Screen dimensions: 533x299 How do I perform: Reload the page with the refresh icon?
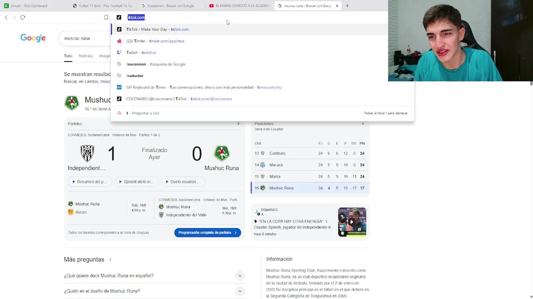click(22, 17)
